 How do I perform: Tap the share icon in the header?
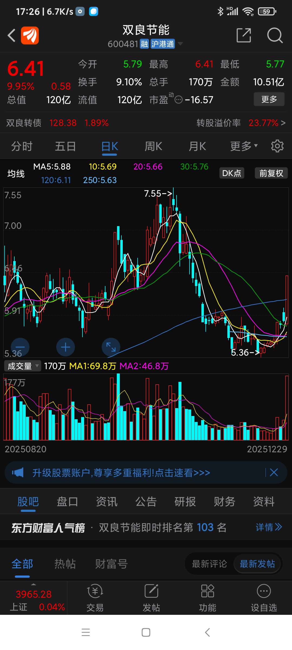pos(244,35)
